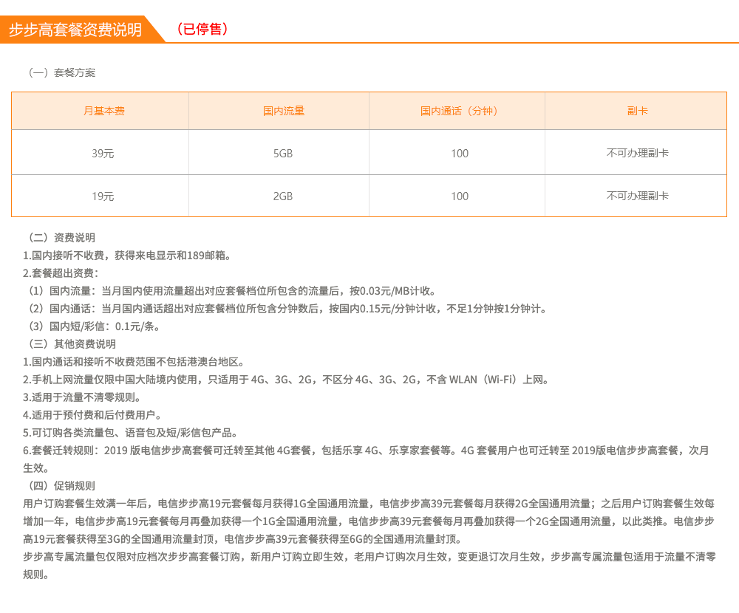Click the line 6.套餐迁转规则
Image resolution: width=739 pixels, height=613 pixels.
tap(367, 459)
